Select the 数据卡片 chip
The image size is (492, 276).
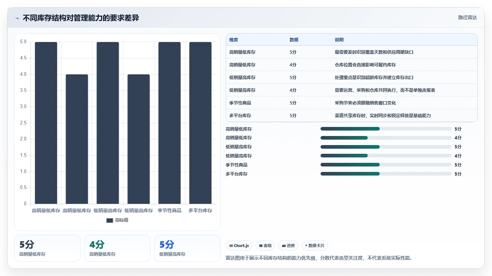315,246
